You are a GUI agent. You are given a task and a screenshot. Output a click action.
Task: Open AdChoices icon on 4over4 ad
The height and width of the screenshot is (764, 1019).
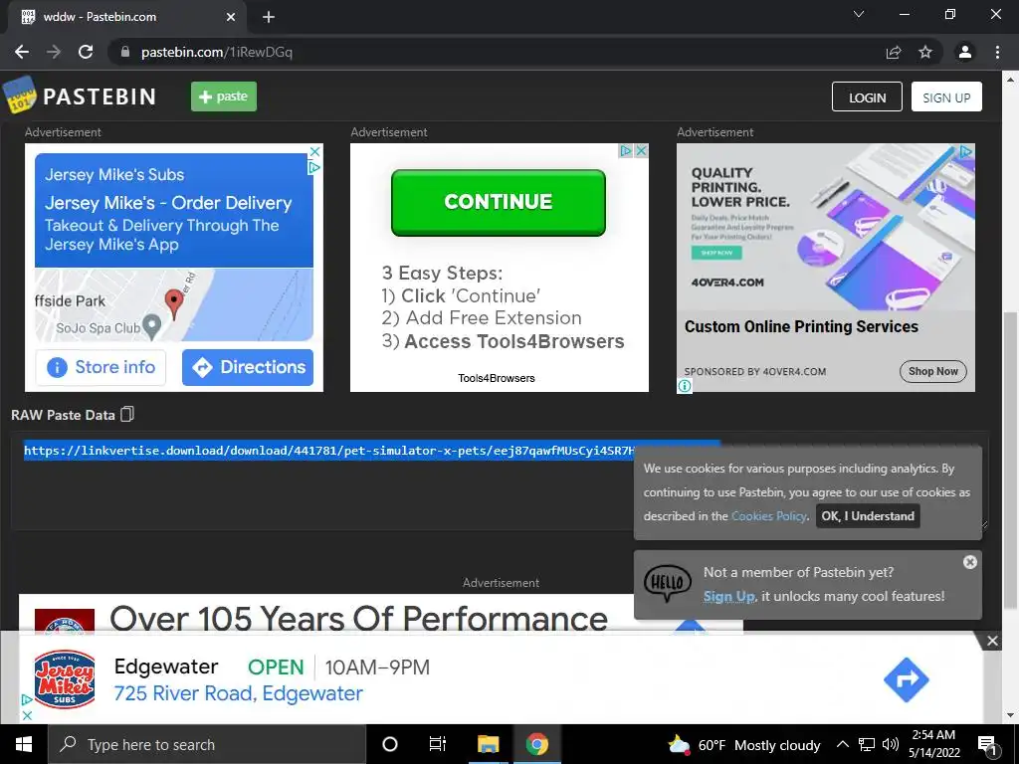[x=966, y=151]
